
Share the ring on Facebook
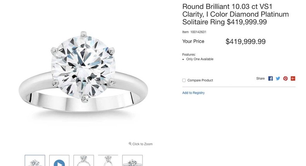(270, 78)
